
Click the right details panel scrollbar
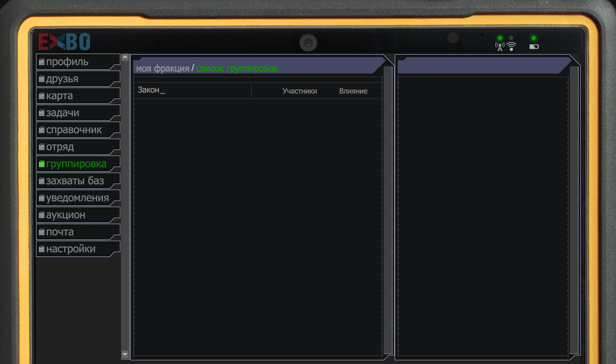[x=575, y=210]
